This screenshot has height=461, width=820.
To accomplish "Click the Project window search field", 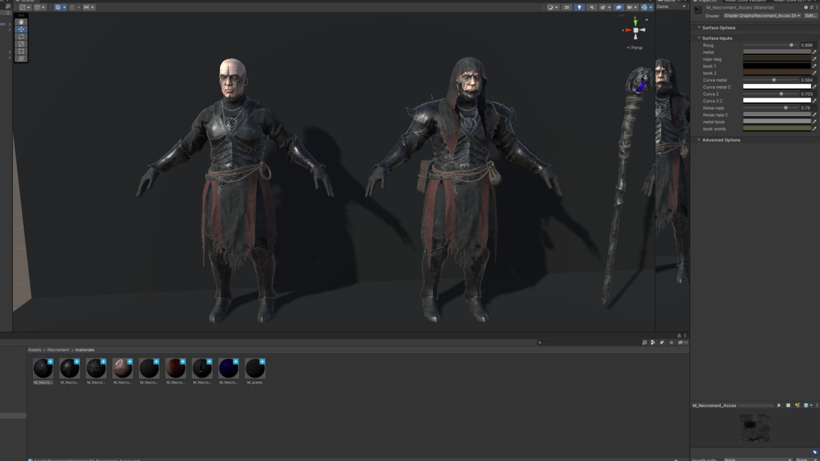I will 589,343.
